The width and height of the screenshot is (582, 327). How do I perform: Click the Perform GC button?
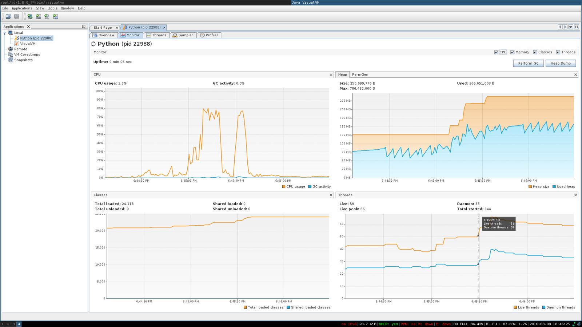528,63
